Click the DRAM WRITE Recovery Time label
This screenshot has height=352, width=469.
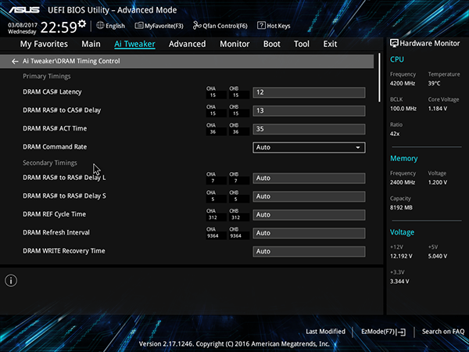pyautogui.click(x=64, y=251)
